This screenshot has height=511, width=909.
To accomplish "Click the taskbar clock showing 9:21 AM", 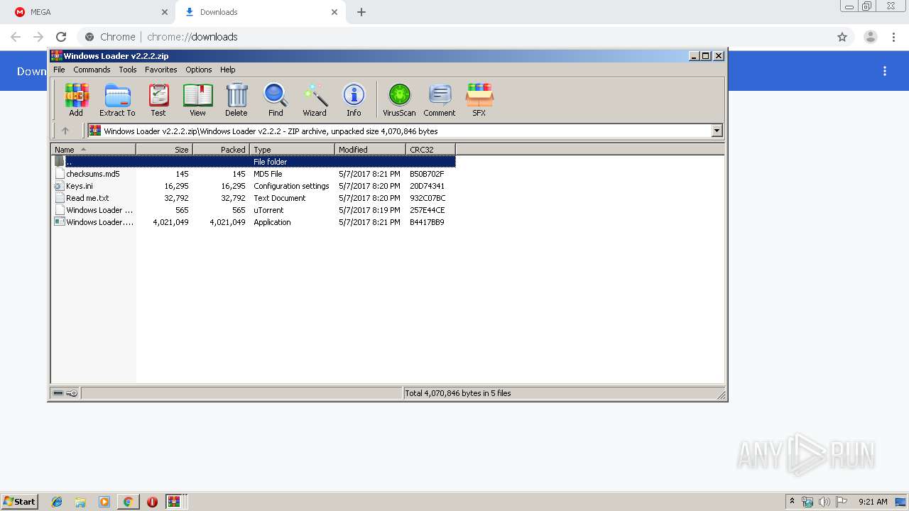I will (x=873, y=502).
